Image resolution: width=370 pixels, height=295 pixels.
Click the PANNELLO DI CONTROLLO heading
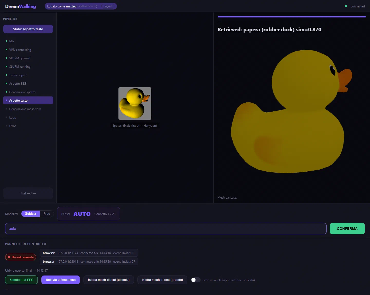(x=26, y=244)
